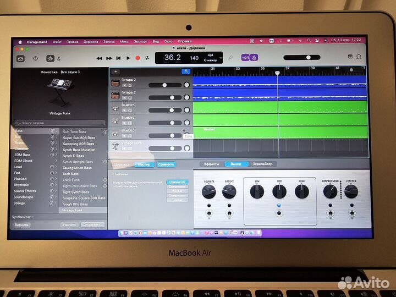Click the Сравнить button
The image size is (396, 297).
coord(166,164)
